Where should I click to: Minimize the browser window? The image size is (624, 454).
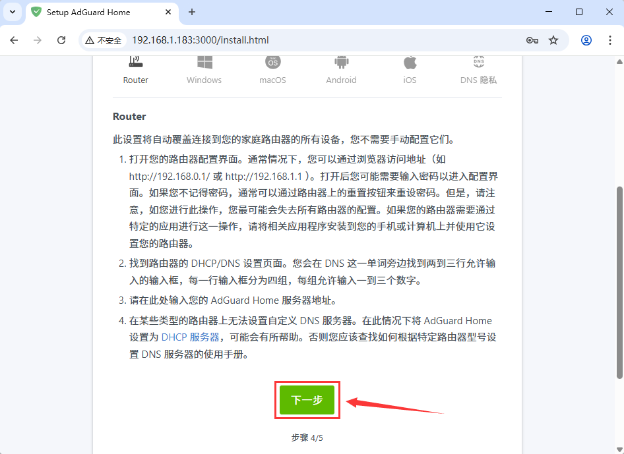tap(549, 12)
